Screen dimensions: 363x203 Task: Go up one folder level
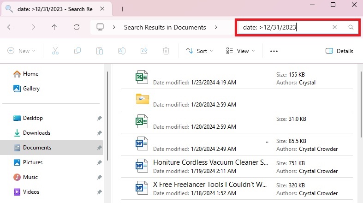54,27
